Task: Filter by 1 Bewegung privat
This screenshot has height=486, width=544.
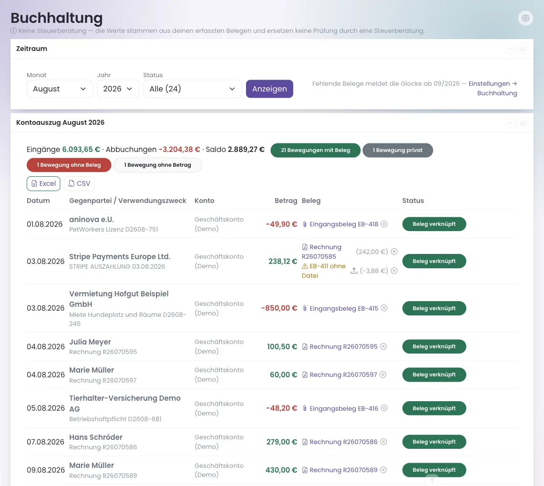Action: (398, 150)
